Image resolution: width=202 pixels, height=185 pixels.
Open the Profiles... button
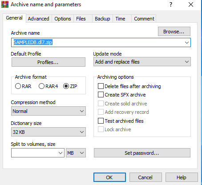tap(48, 62)
